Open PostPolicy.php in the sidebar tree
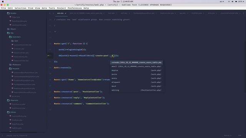 click(x=17, y=120)
